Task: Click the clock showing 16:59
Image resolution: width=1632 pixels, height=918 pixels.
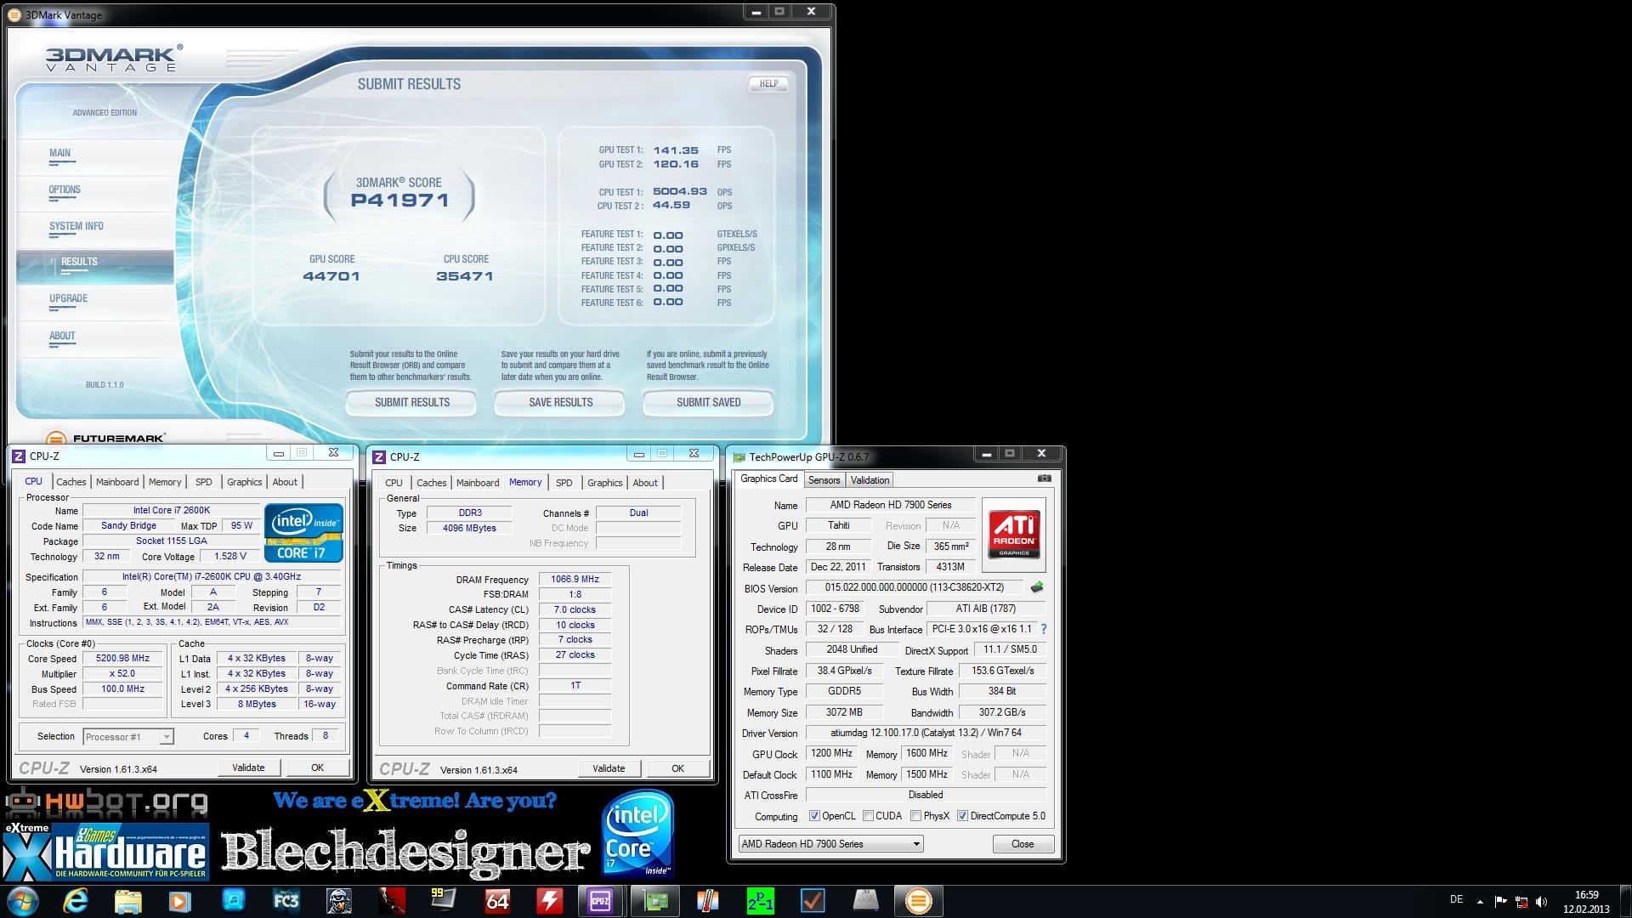Action: pyautogui.click(x=1586, y=895)
